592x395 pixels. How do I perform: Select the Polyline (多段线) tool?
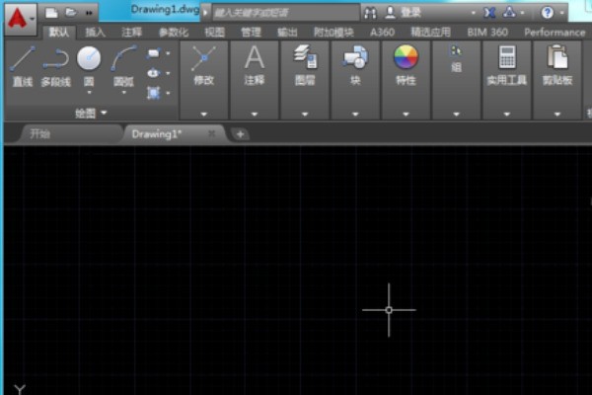(x=55, y=59)
